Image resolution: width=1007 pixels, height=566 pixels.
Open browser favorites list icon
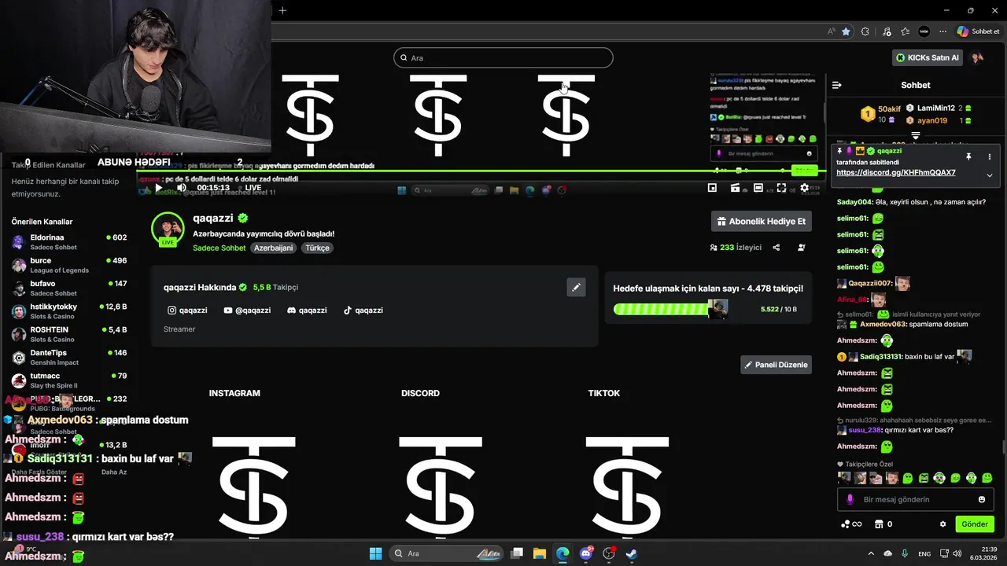905,31
